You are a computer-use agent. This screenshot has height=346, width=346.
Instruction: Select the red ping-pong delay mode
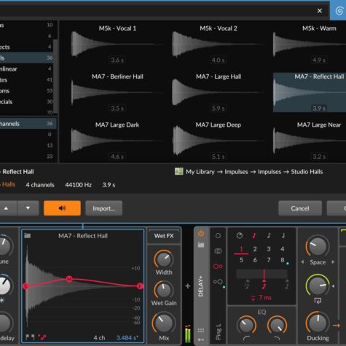point(218,267)
